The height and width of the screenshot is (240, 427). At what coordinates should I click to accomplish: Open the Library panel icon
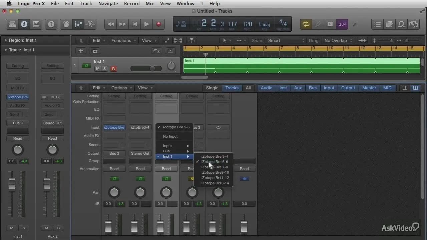[12, 24]
